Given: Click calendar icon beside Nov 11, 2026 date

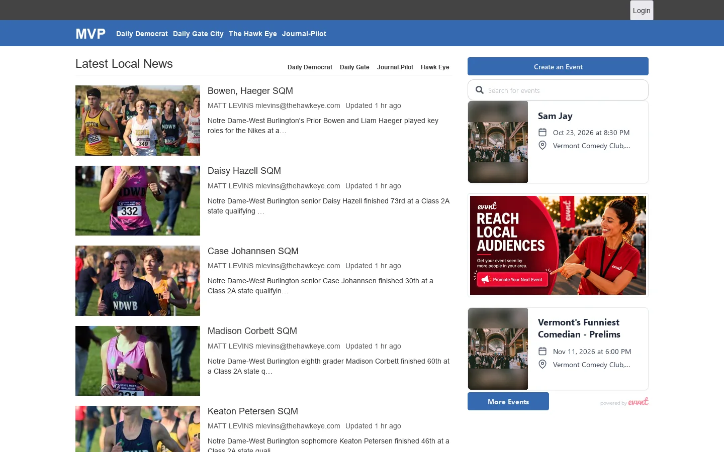Looking at the screenshot, I should coord(542,351).
